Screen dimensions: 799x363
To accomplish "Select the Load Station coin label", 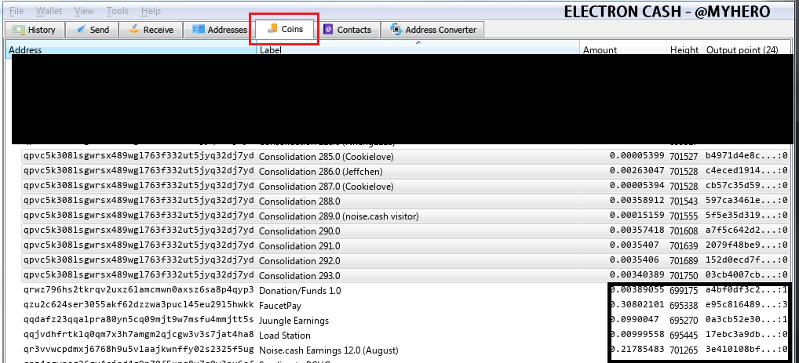I will (284, 336).
